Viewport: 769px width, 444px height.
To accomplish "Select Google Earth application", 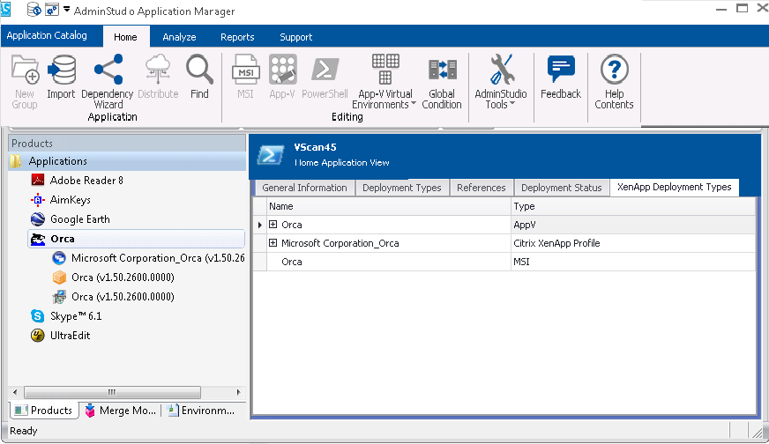I will pyautogui.click(x=79, y=219).
